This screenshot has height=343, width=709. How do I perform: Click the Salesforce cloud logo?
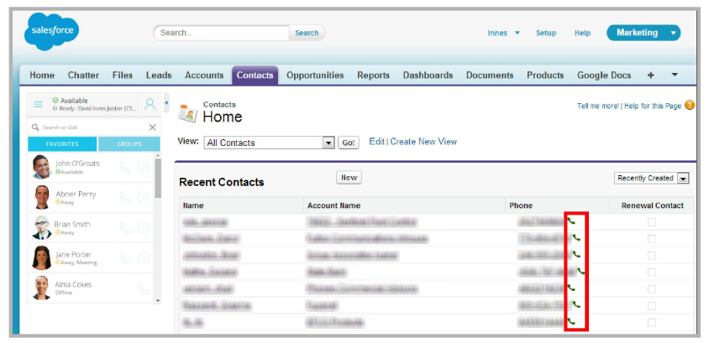tap(51, 32)
